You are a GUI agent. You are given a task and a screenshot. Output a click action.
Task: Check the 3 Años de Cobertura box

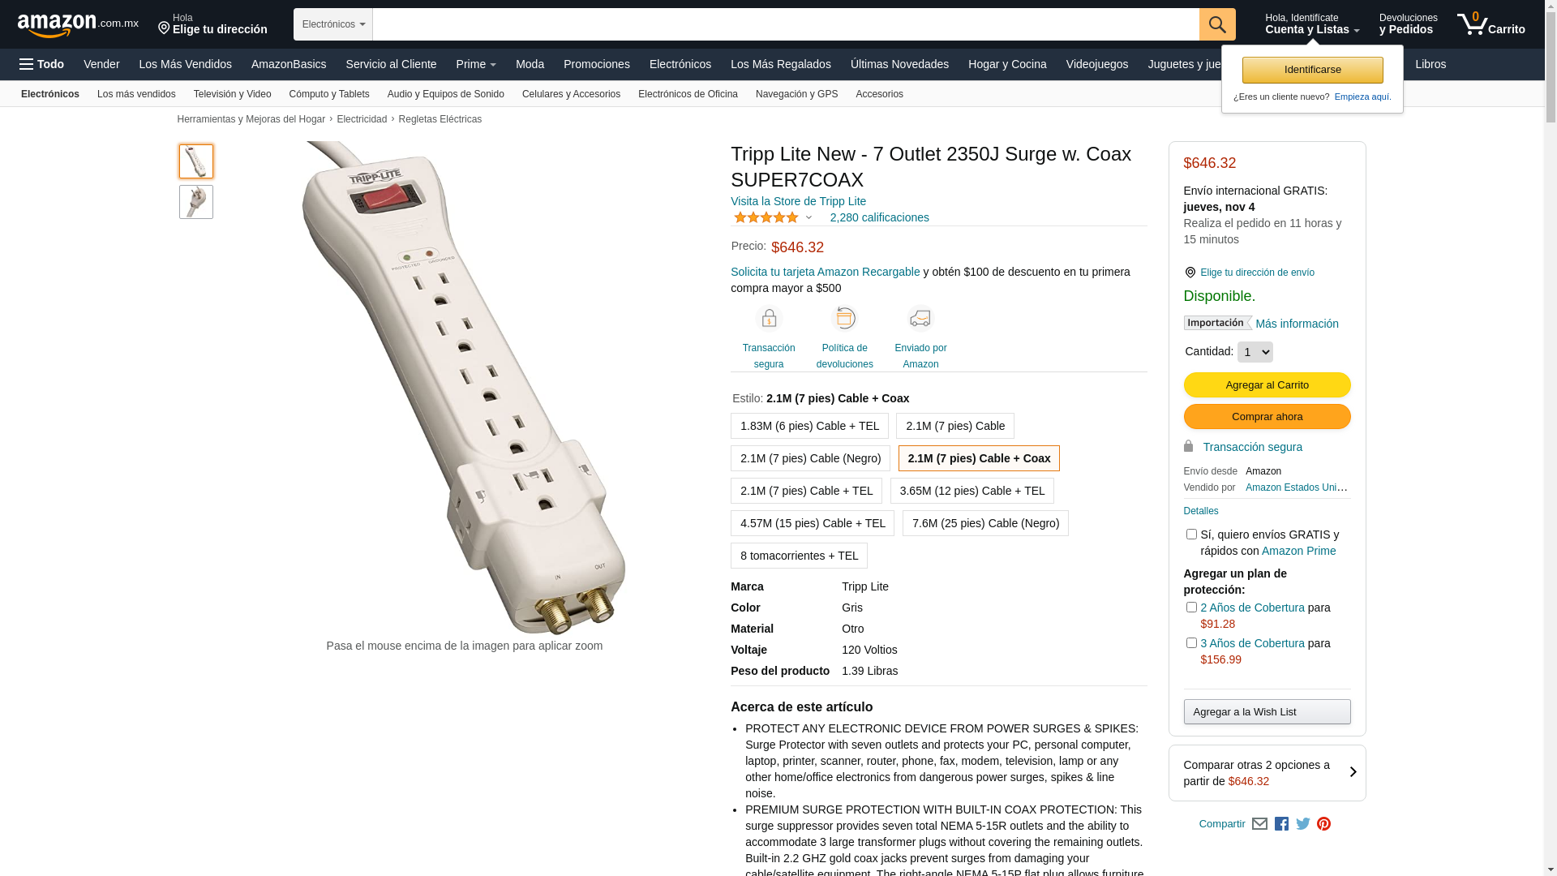point(1191,643)
